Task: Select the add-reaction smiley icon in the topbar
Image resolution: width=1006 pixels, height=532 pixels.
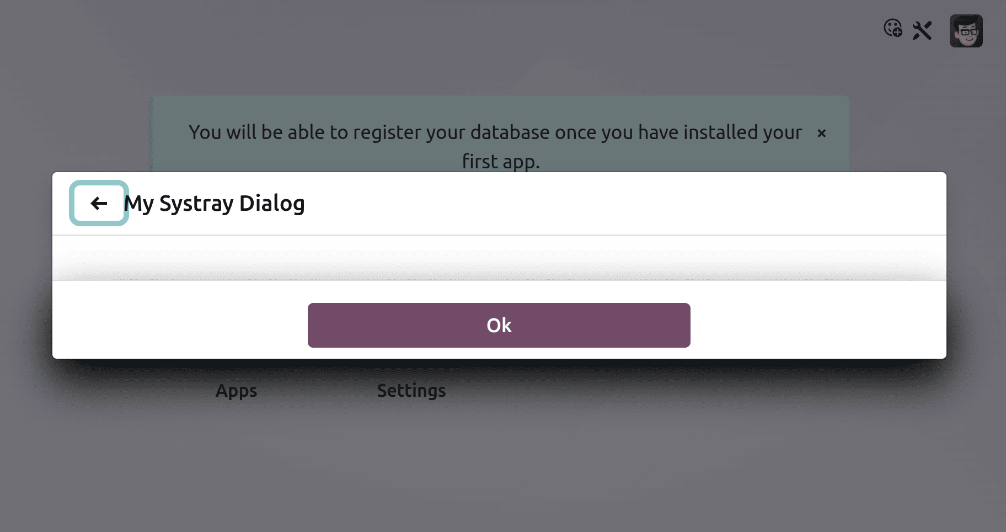Action: pos(893,30)
